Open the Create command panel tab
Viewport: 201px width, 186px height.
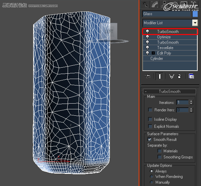pos(145,4)
